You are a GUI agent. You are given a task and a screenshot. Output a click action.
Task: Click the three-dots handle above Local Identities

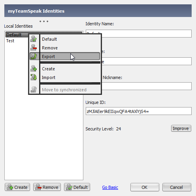(x=44, y=21)
